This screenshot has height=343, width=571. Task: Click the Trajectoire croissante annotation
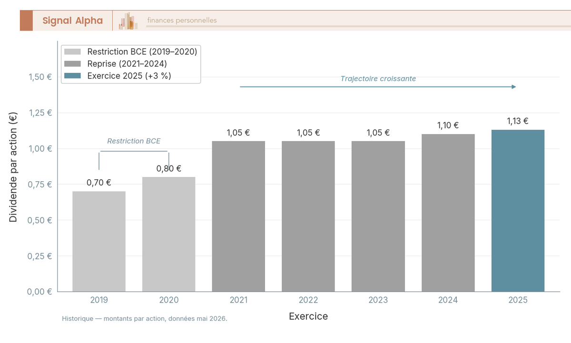[378, 79]
